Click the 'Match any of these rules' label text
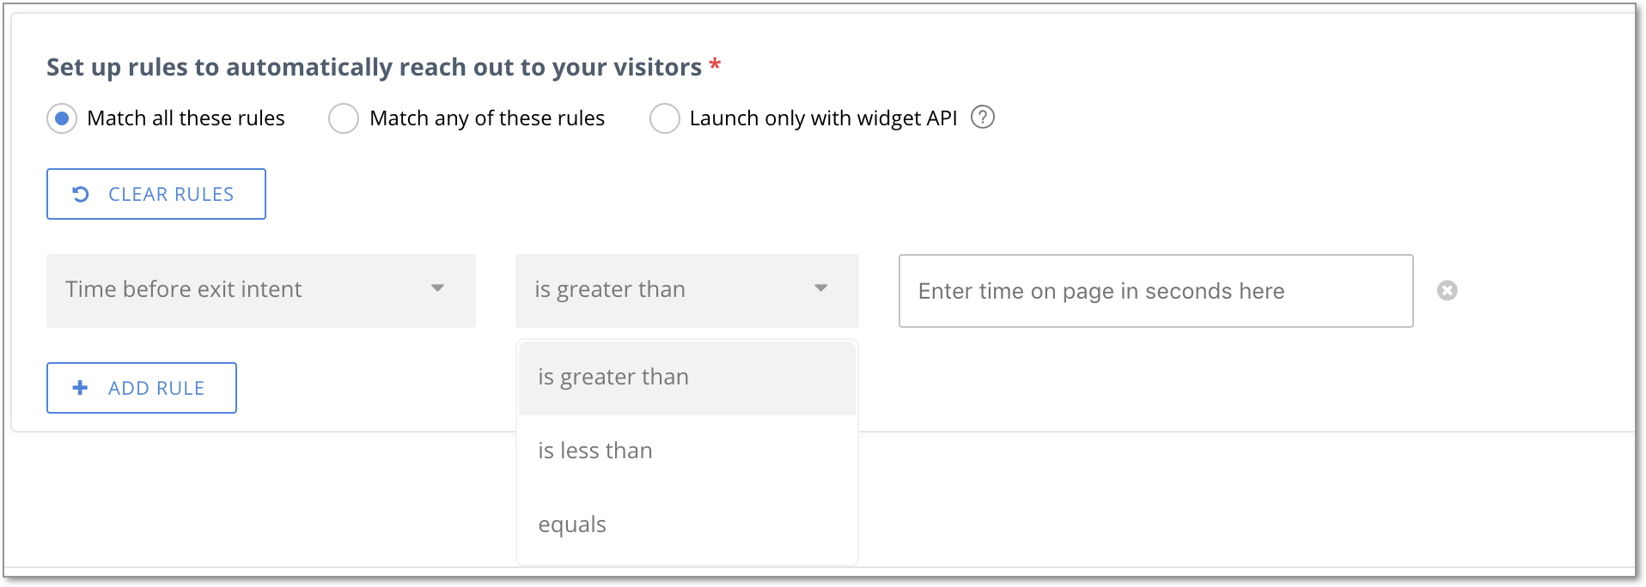Viewport: 1646px width, 587px height. pos(487,118)
